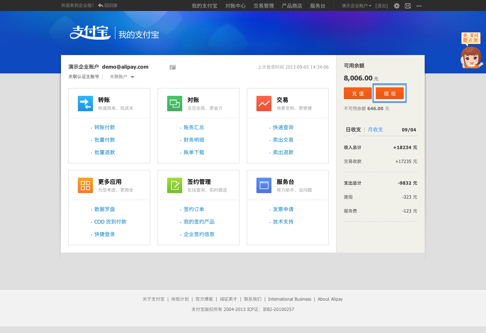Click 体验计划 in the footer
Screen dimensions: 486x333
180,299
